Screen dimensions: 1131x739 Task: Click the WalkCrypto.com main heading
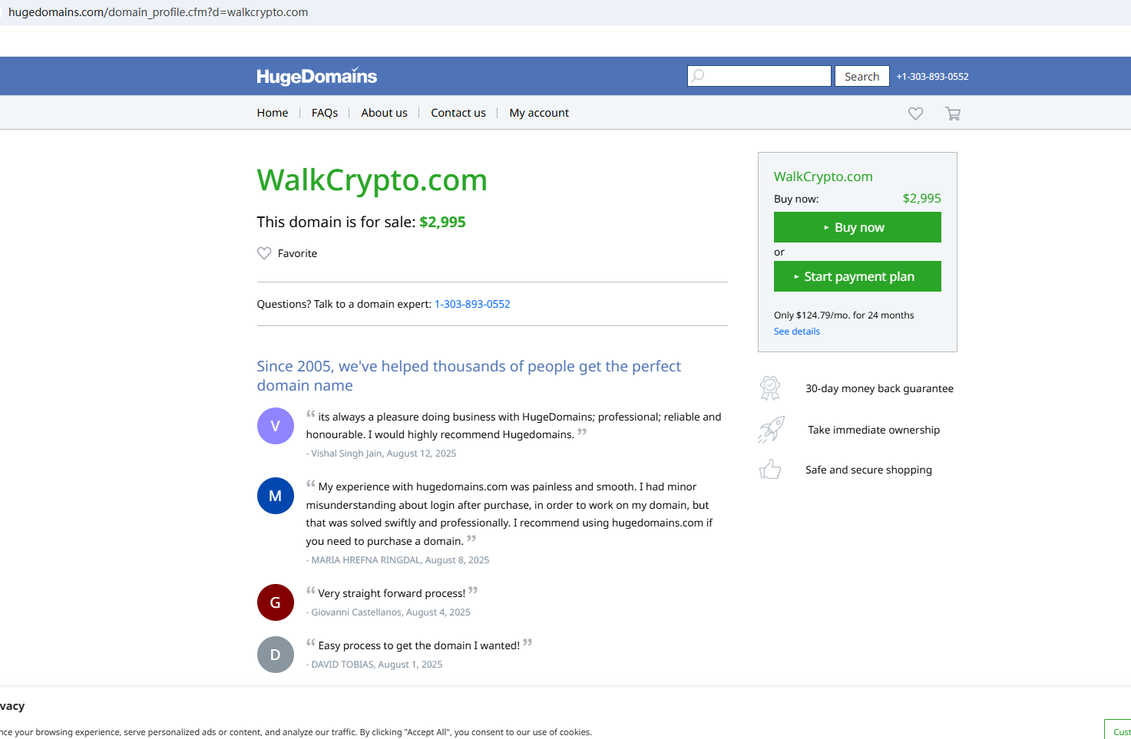coord(372,180)
